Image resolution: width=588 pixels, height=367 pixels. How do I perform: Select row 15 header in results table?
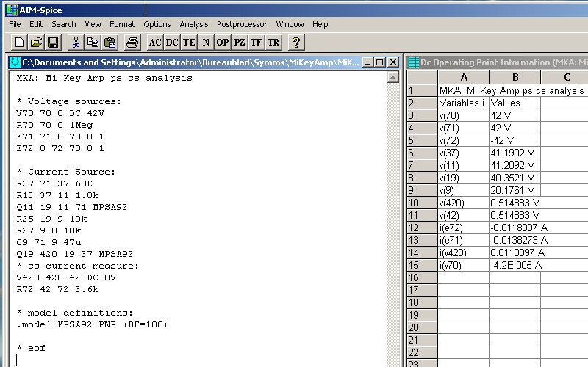[422, 265]
